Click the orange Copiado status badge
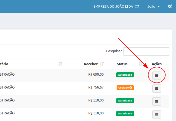Screen dimensions: 176x121 point(123,88)
